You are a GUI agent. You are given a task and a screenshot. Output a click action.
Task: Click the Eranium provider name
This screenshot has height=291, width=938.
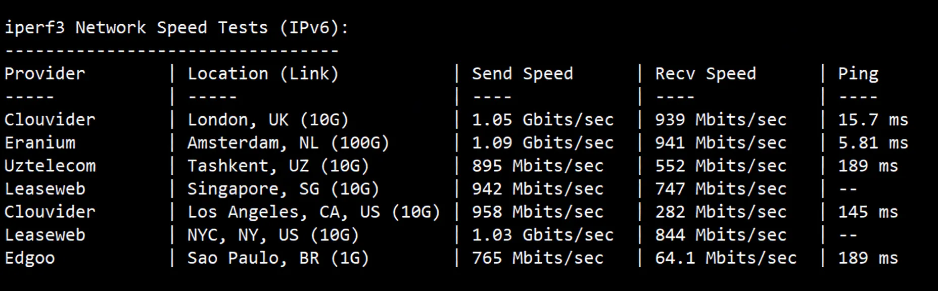(x=40, y=143)
